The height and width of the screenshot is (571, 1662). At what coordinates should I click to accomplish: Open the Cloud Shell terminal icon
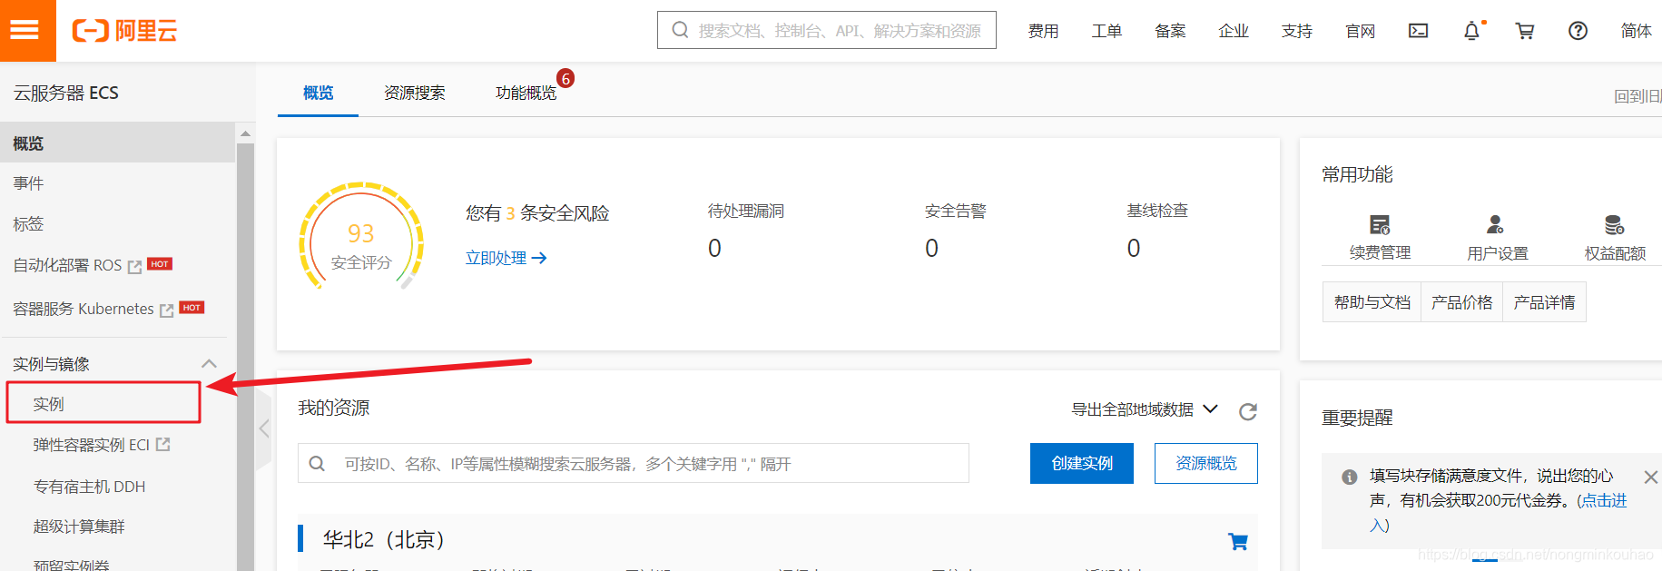(1418, 31)
